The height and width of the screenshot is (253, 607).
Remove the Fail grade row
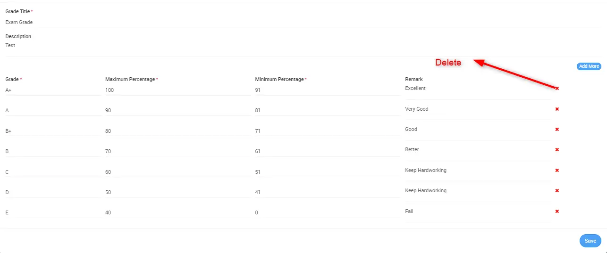pos(557,211)
